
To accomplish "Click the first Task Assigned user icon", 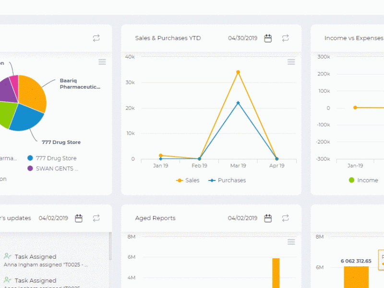I will pyautogui.click(x=7, y=256).
